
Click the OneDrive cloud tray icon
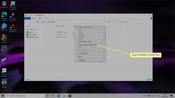[144, 96]
